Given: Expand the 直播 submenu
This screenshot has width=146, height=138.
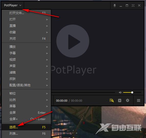Looking at the screenshot, I should coord(26,26).
